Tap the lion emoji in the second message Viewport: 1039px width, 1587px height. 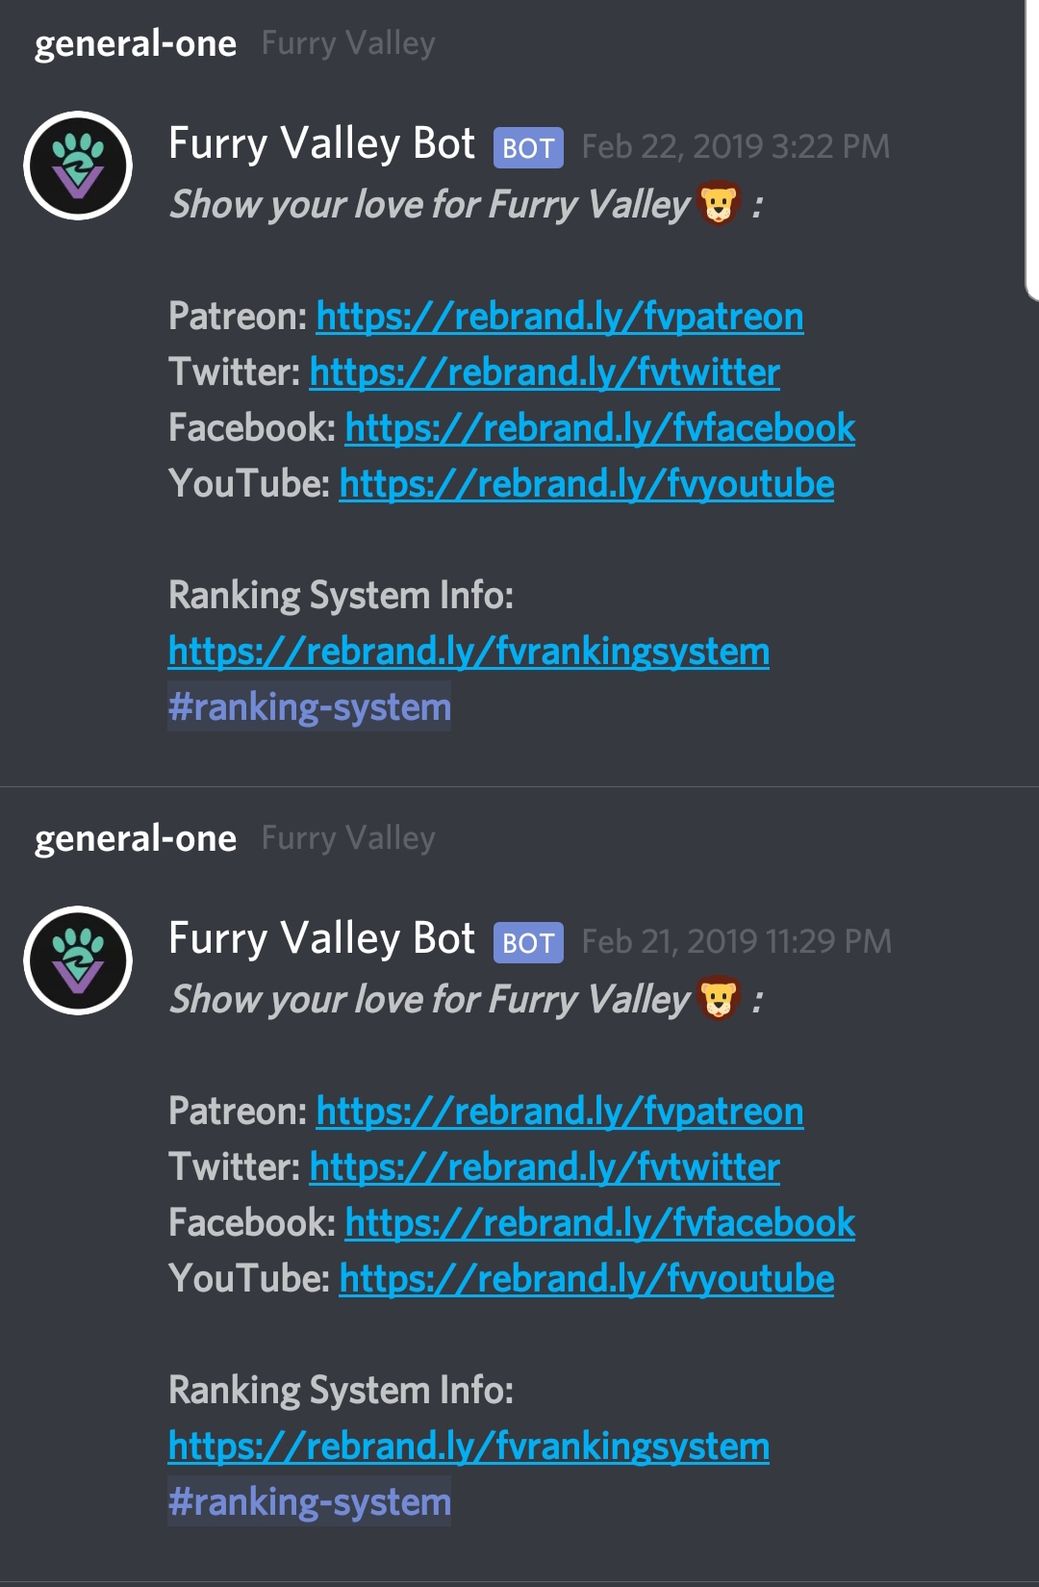pos(719,999)
